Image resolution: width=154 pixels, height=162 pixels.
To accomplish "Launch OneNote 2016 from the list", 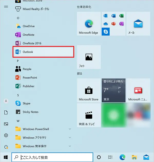I will (x=43, y=43).
